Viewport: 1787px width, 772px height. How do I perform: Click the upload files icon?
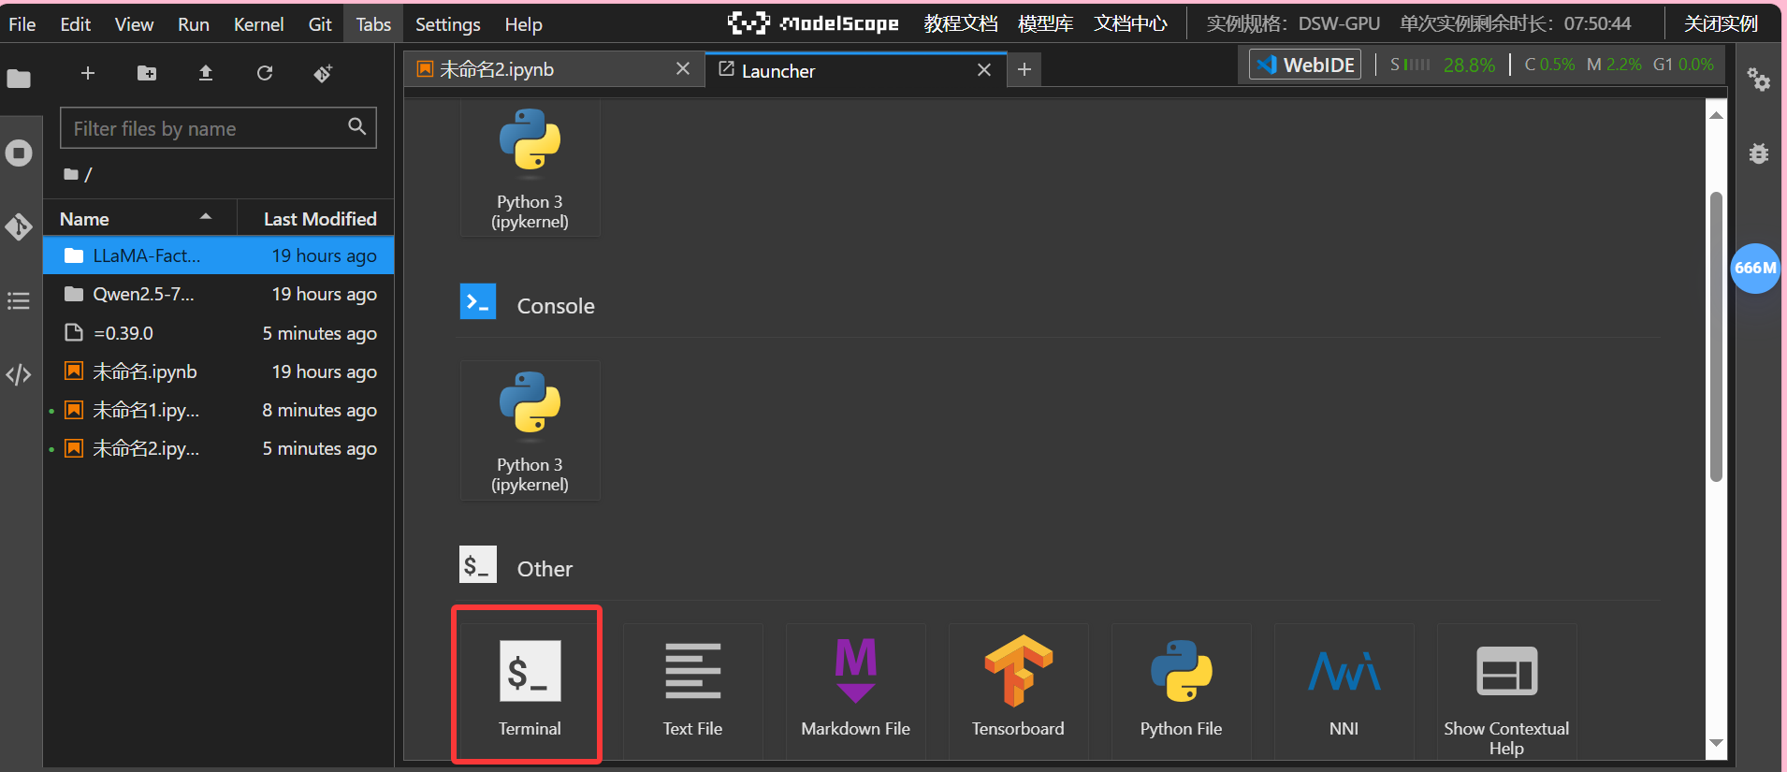206,73
